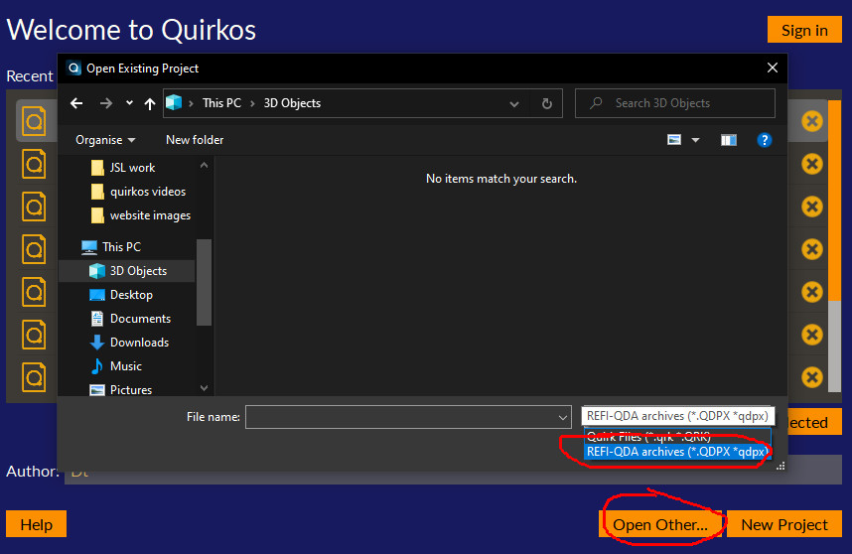The image size is (852, 554).
Task: Select the website images folder
Action: [150, 215]
